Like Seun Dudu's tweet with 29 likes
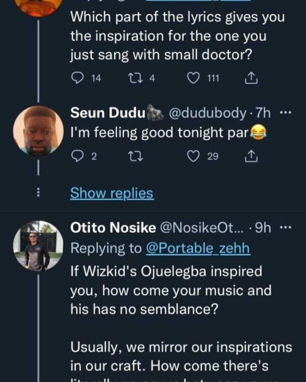The height and width of the screenshot is (382, 306). [193, 157]
